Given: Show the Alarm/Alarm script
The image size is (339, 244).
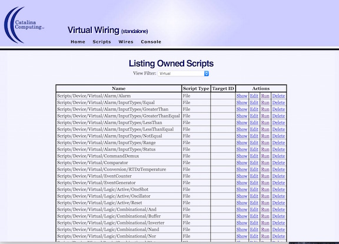Looking at the screenshot, I should 242,96.
